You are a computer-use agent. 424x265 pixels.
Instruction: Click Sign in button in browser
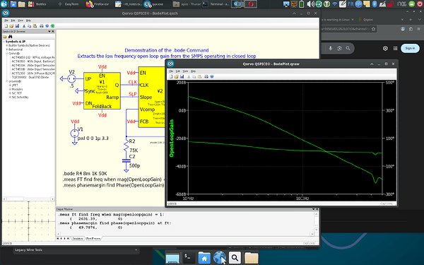(x=410, y=48)
